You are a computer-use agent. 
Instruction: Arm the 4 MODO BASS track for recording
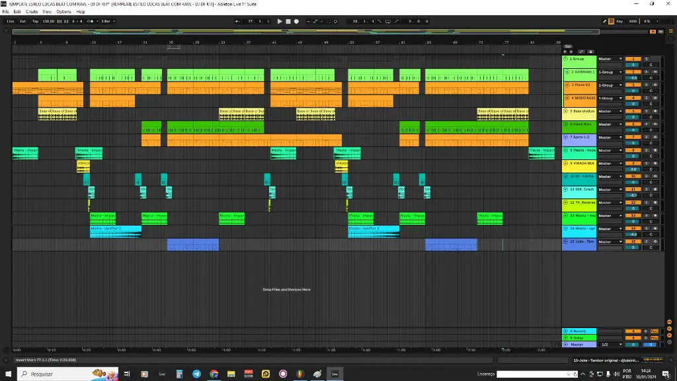click(655, 98)
